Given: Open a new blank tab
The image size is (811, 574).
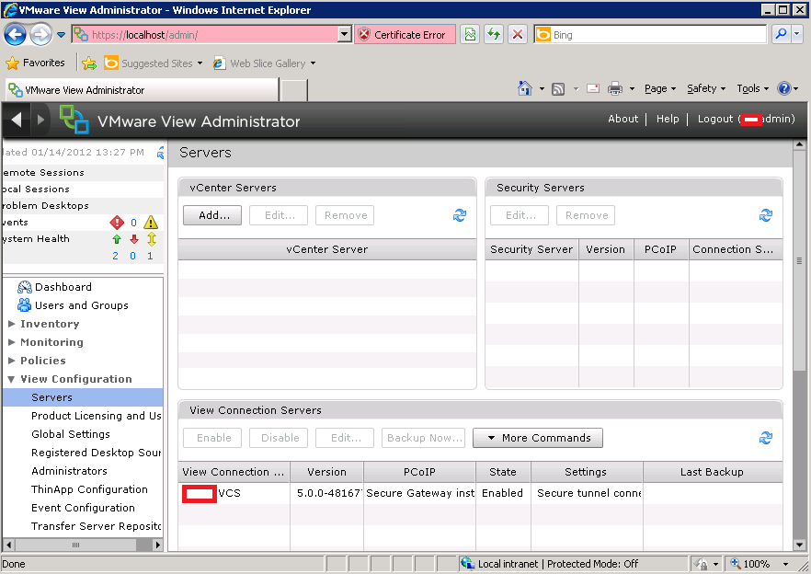Looking at the screenshot, I should point(294,90).
